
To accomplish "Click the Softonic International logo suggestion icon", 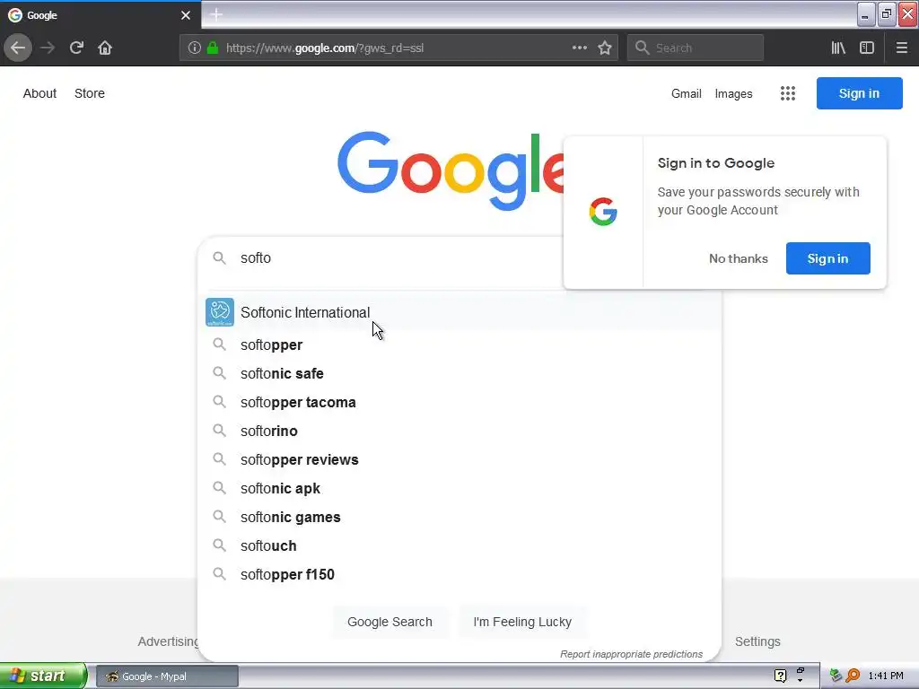I will click(220, 312).
